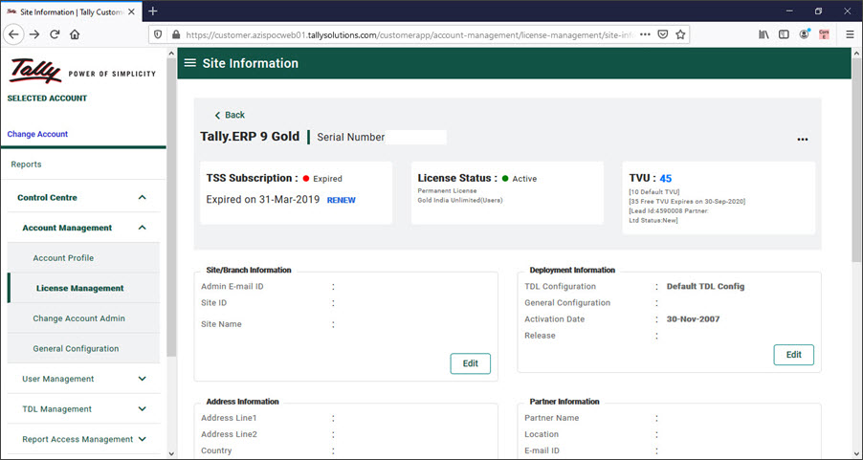Viewport: 863px width, 460px height.
Task: Click the red extension icon in toolbar
Action: pos(824,34)
